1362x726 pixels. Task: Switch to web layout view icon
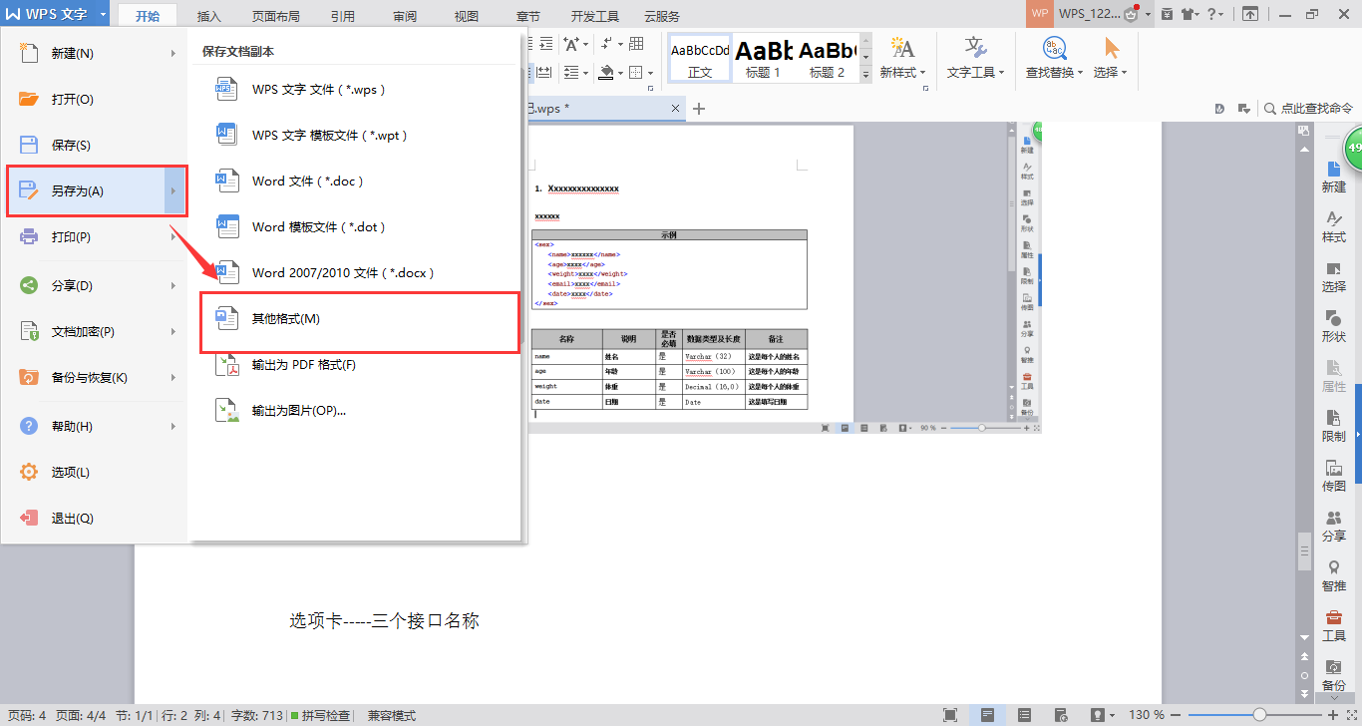(1061, 715)
